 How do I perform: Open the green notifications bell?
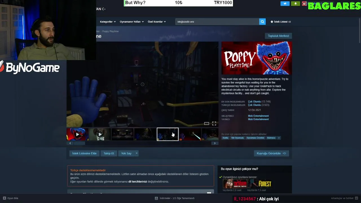pos(296,3)
